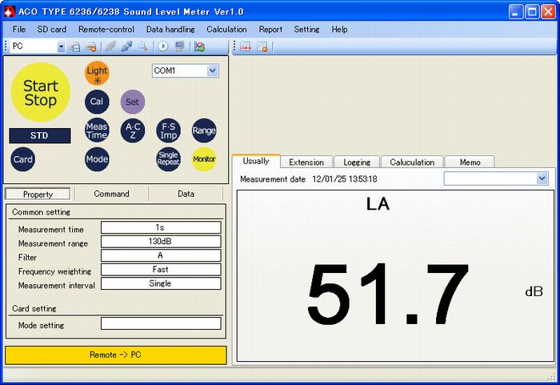Click the purple Set button
The height and width of the screenshot is (385, 560).
point(133,102)
